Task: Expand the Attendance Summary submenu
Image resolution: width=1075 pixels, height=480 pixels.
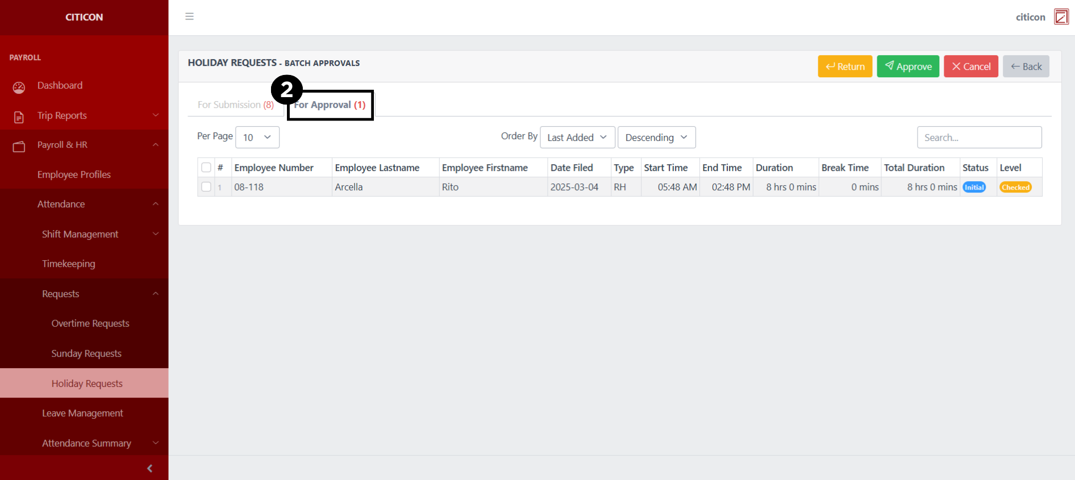Action: click(x=86, y=443)
